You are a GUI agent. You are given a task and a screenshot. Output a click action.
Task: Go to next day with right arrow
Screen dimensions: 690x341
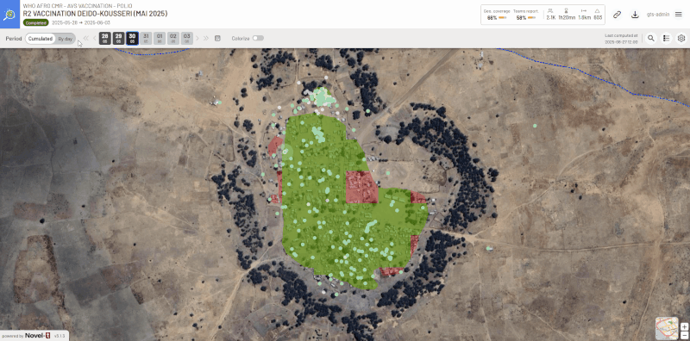pos(198,38)
